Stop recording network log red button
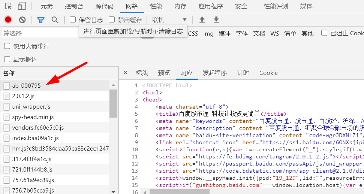This screenshot has height=194, width=364. click(x=8, y=20)
